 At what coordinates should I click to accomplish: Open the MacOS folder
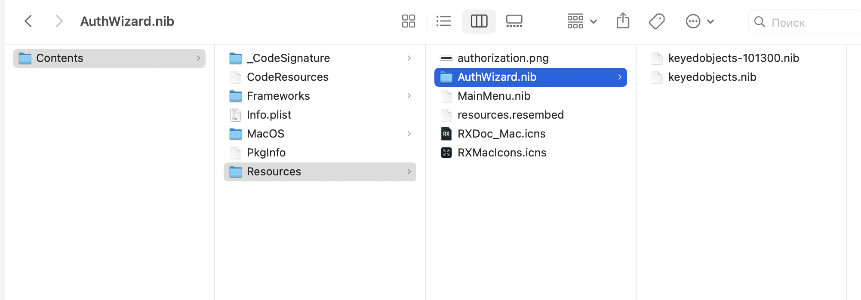[x=265, y=134]
